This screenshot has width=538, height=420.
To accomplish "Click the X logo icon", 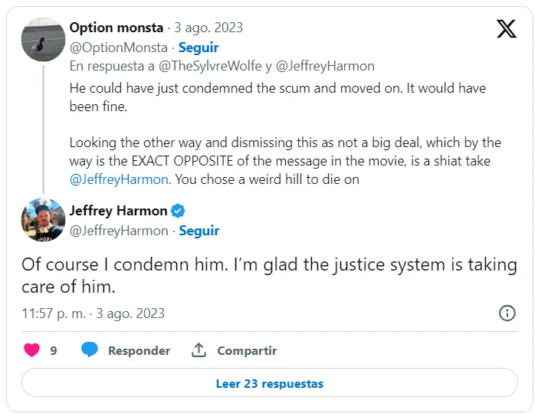I will [507, 29].
